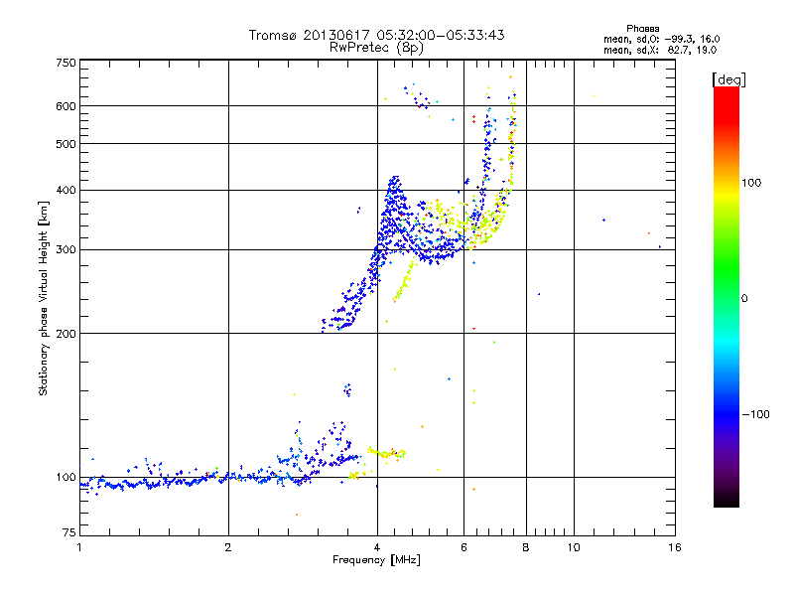Click the "100" label beside the colorbar

click(x=751, y=183)
